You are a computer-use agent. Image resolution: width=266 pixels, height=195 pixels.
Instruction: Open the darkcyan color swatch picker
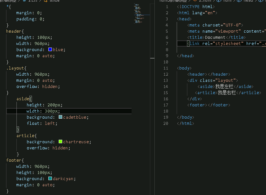[x=50, y=178]
